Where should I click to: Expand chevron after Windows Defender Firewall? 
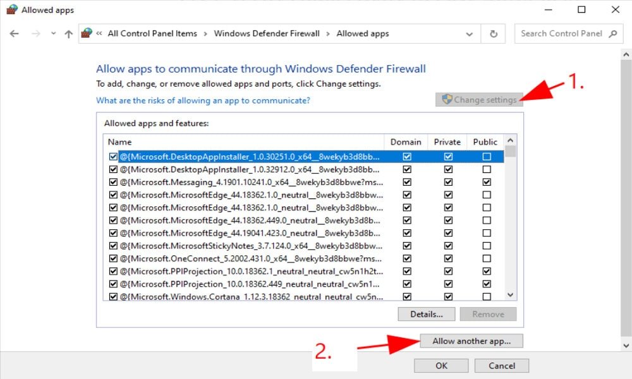click(x=328, y=34)
